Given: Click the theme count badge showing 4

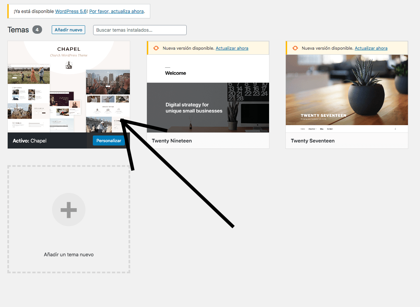Looking at the screenshot, I should click(37, 30).
